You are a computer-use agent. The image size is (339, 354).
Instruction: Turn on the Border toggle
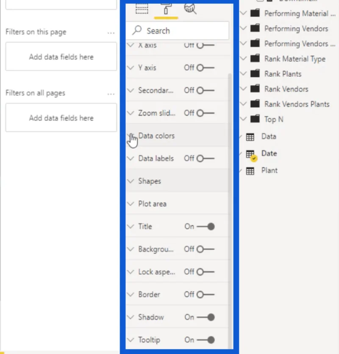[x=206, y=295]
